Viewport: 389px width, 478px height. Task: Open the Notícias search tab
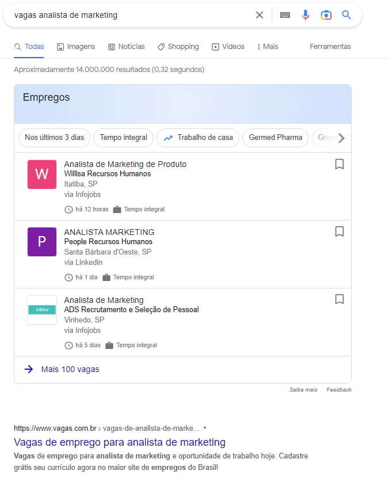126,46
